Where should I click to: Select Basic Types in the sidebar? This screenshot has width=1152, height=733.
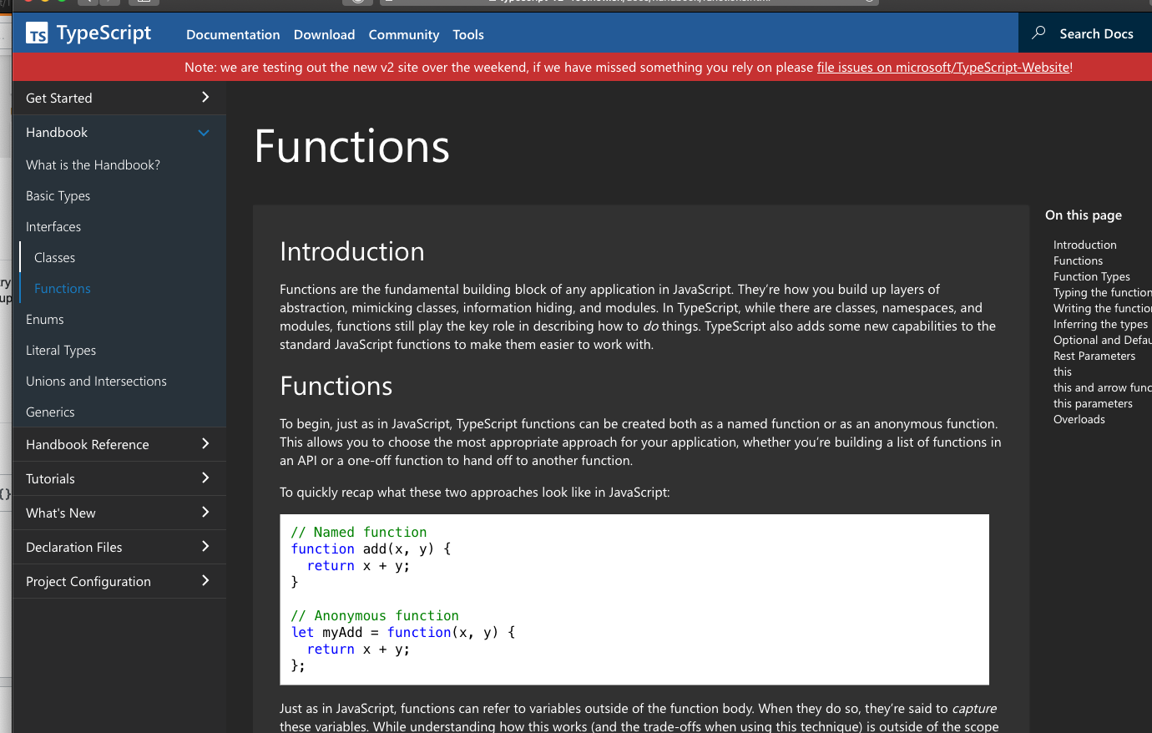tap(58, 195)
